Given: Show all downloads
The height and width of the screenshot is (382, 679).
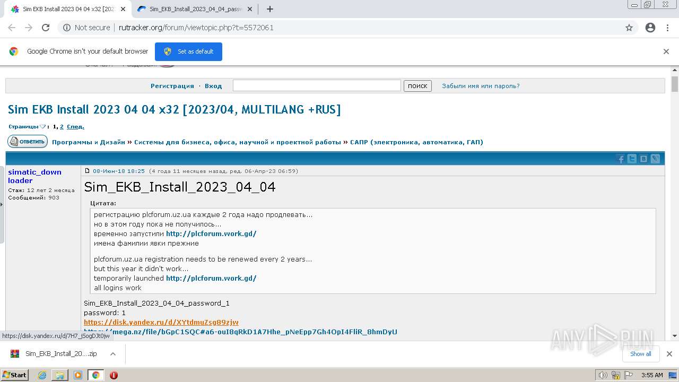Looking at the screenshot, I should [640, 354].
